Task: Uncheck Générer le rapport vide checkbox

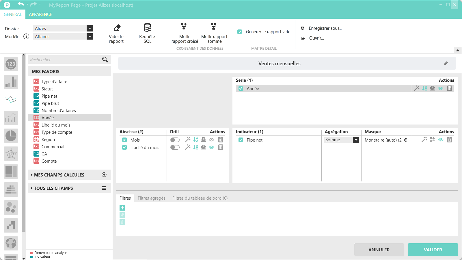Action: click(240, 32)
